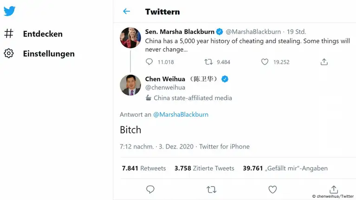Retweet Marsha Blackburn's tweet (9.484)
Image resolution: width=356 pixels, height=200 pixels.
(x=209, y=62)
